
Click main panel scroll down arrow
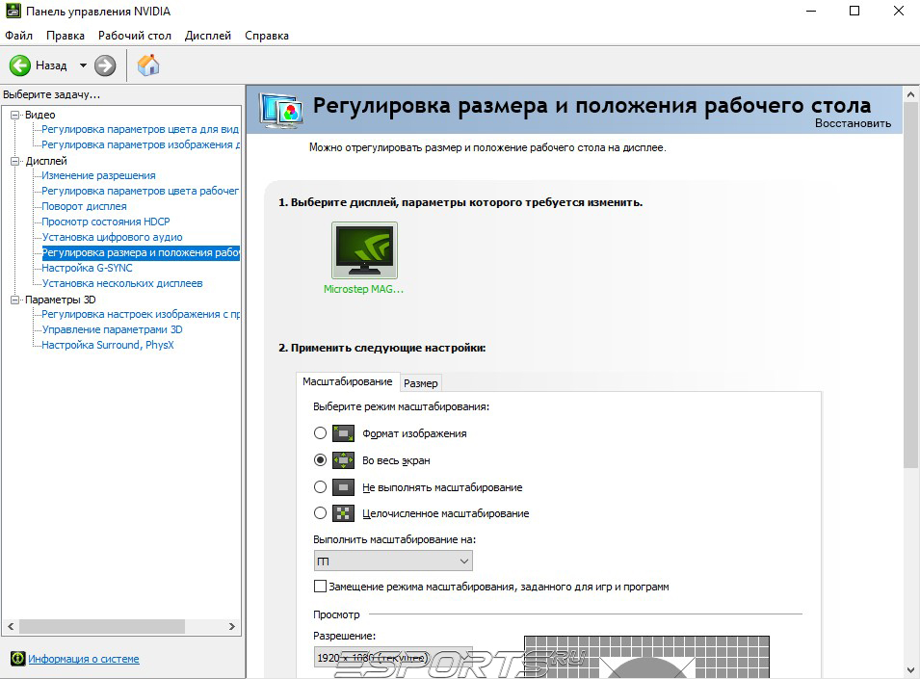pos(910,670)
